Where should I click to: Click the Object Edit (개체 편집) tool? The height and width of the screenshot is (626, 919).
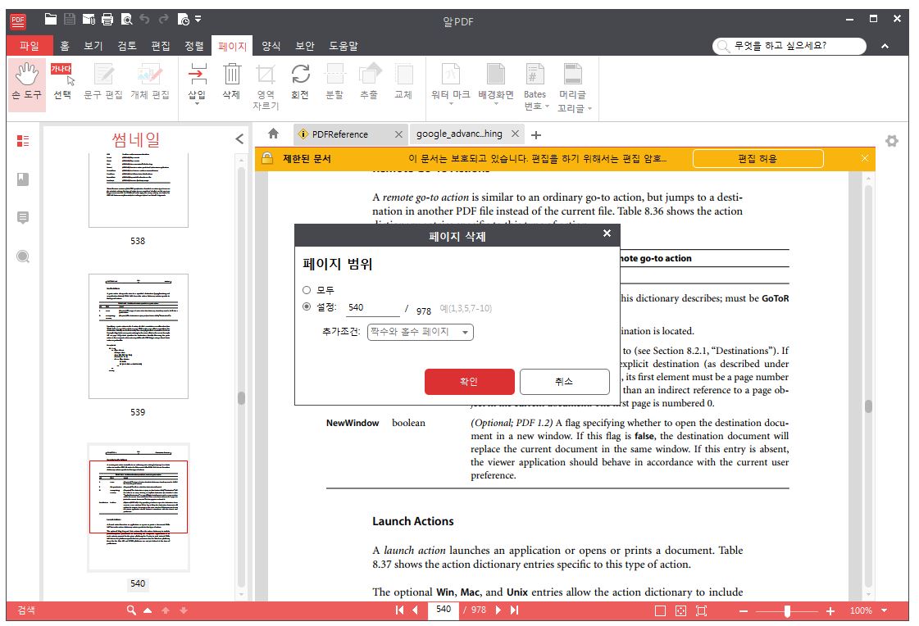149,82
